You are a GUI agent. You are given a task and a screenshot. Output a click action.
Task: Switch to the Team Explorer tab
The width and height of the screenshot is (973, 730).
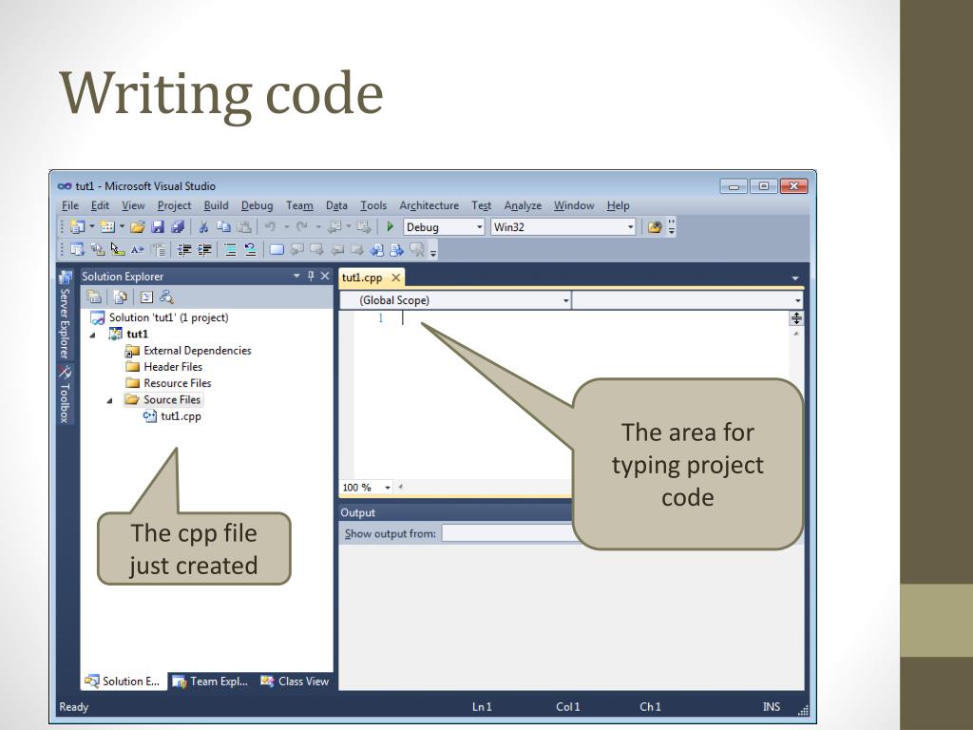click(x=211, y=682)
